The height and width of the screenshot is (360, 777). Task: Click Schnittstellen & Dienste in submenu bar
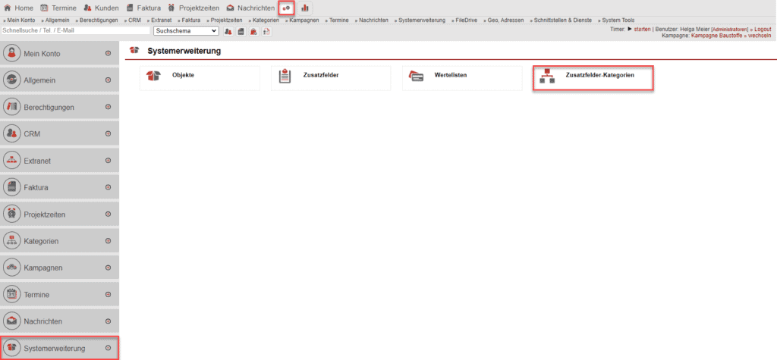pyautogui.click(x=561, y=20)
